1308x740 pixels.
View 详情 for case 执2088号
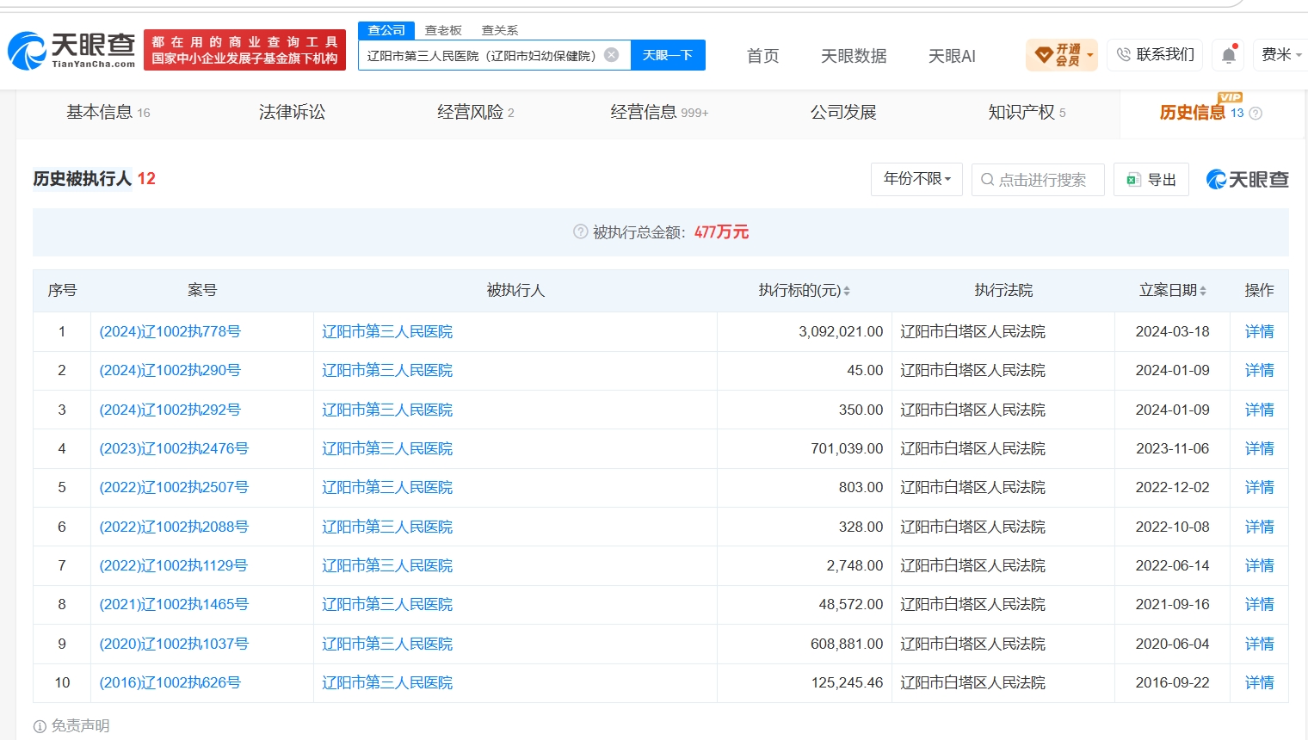(x=1259, y=527)
